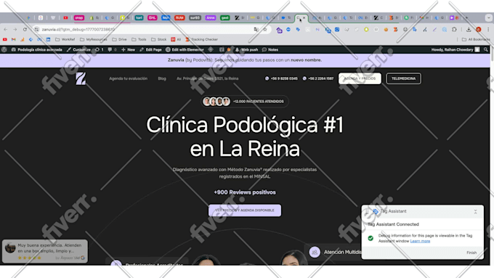This screenshot has height=278, width=494.
Task: Bookmark page with the star icon
Action: 265,29
